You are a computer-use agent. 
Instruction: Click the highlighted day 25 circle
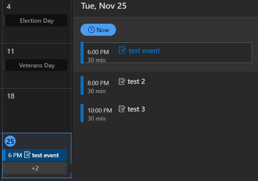coord(10,141)
